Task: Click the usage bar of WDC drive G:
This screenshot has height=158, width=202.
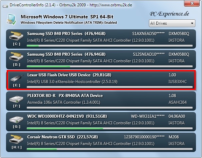Action: (x=110, y=128)
